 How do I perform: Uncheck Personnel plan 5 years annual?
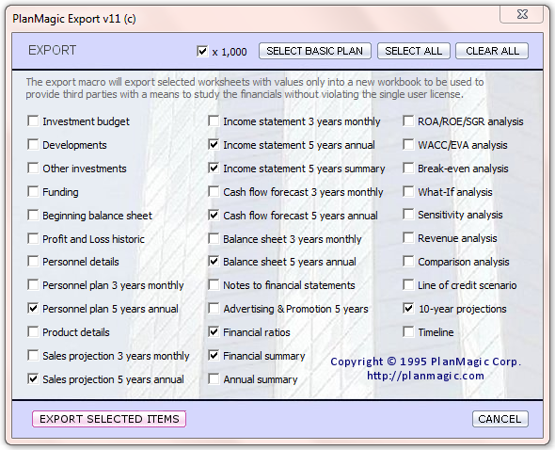pos(33,309)
